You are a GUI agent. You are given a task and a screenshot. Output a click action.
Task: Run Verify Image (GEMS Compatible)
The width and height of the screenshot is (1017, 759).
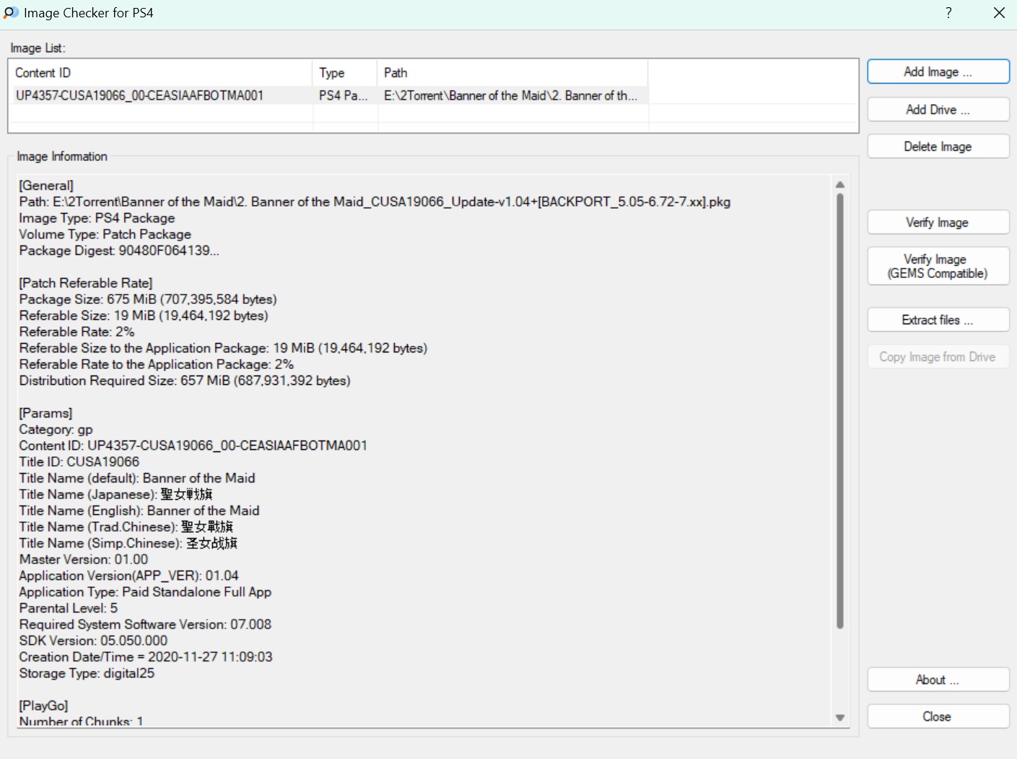click(938, 266)
